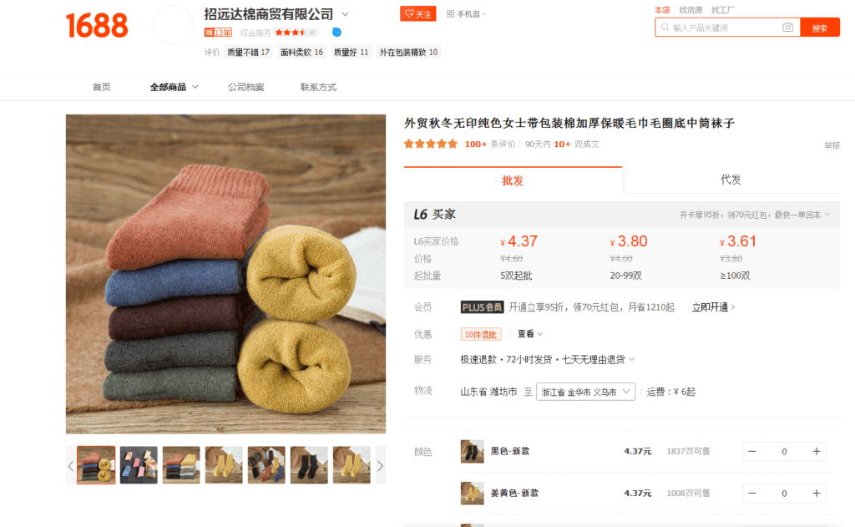Increase quantity for ginger-yellow socks

pos(817,494)
